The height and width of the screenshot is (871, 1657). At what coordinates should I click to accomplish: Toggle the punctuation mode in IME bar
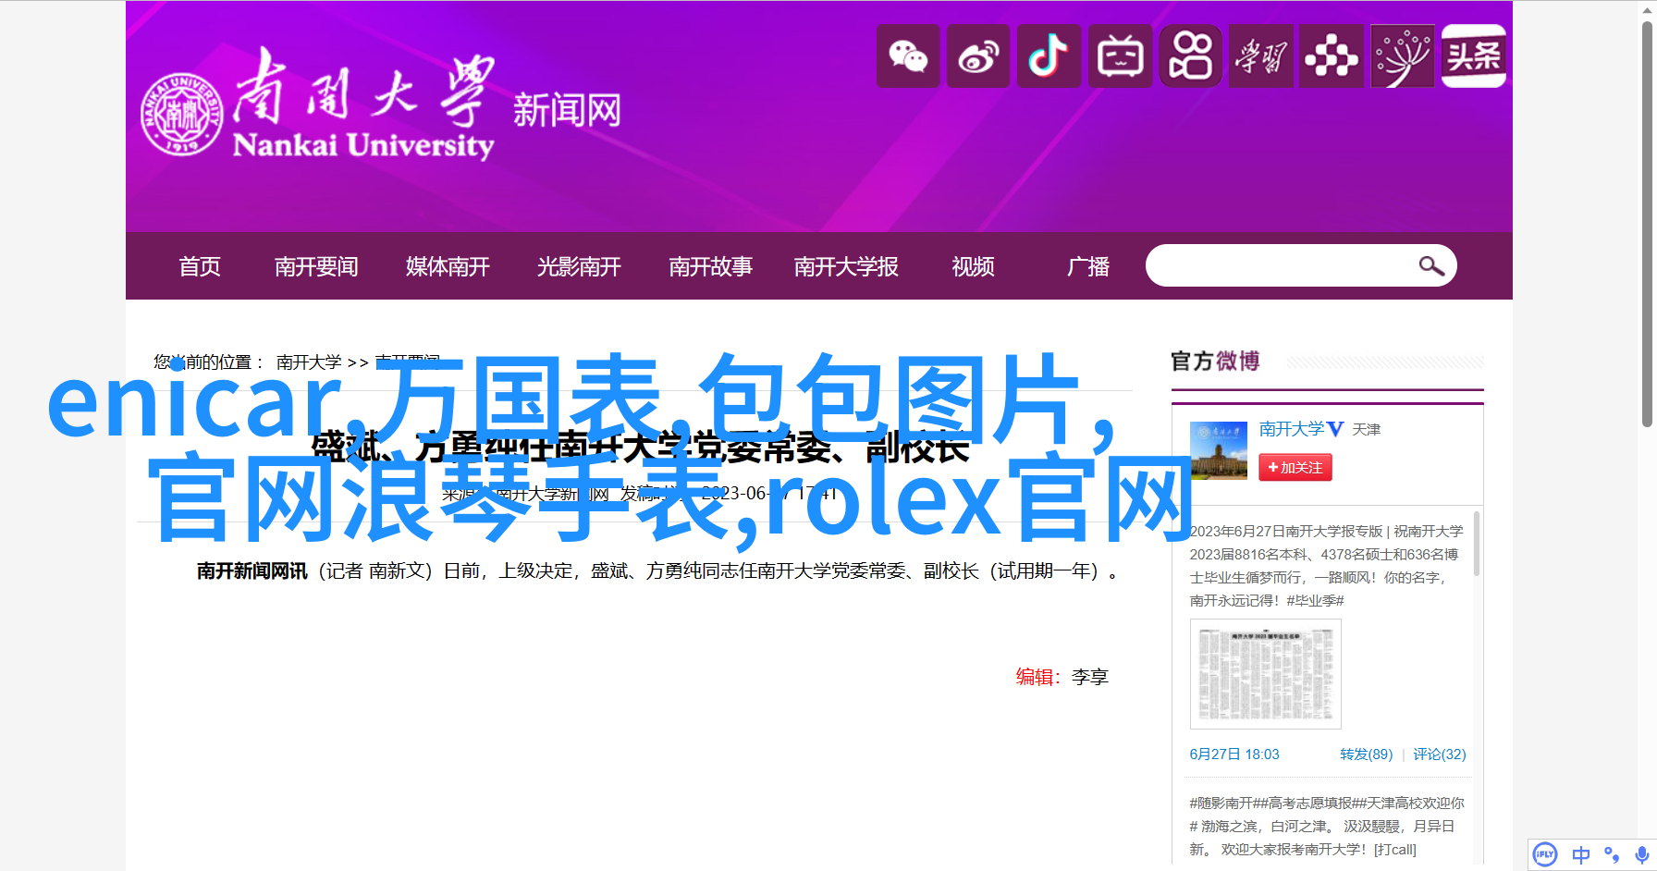tap(1612, 854)
